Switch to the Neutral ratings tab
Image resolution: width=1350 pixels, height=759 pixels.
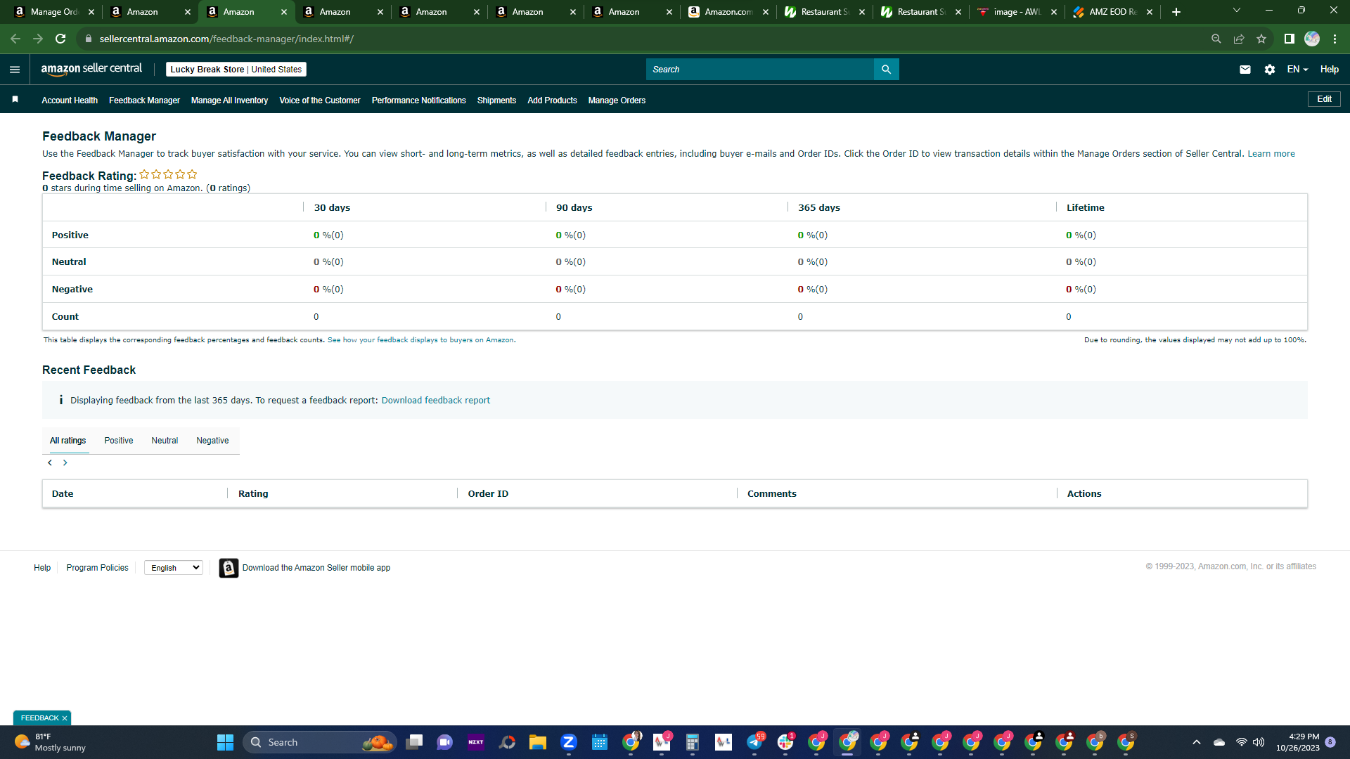[165, 441]
